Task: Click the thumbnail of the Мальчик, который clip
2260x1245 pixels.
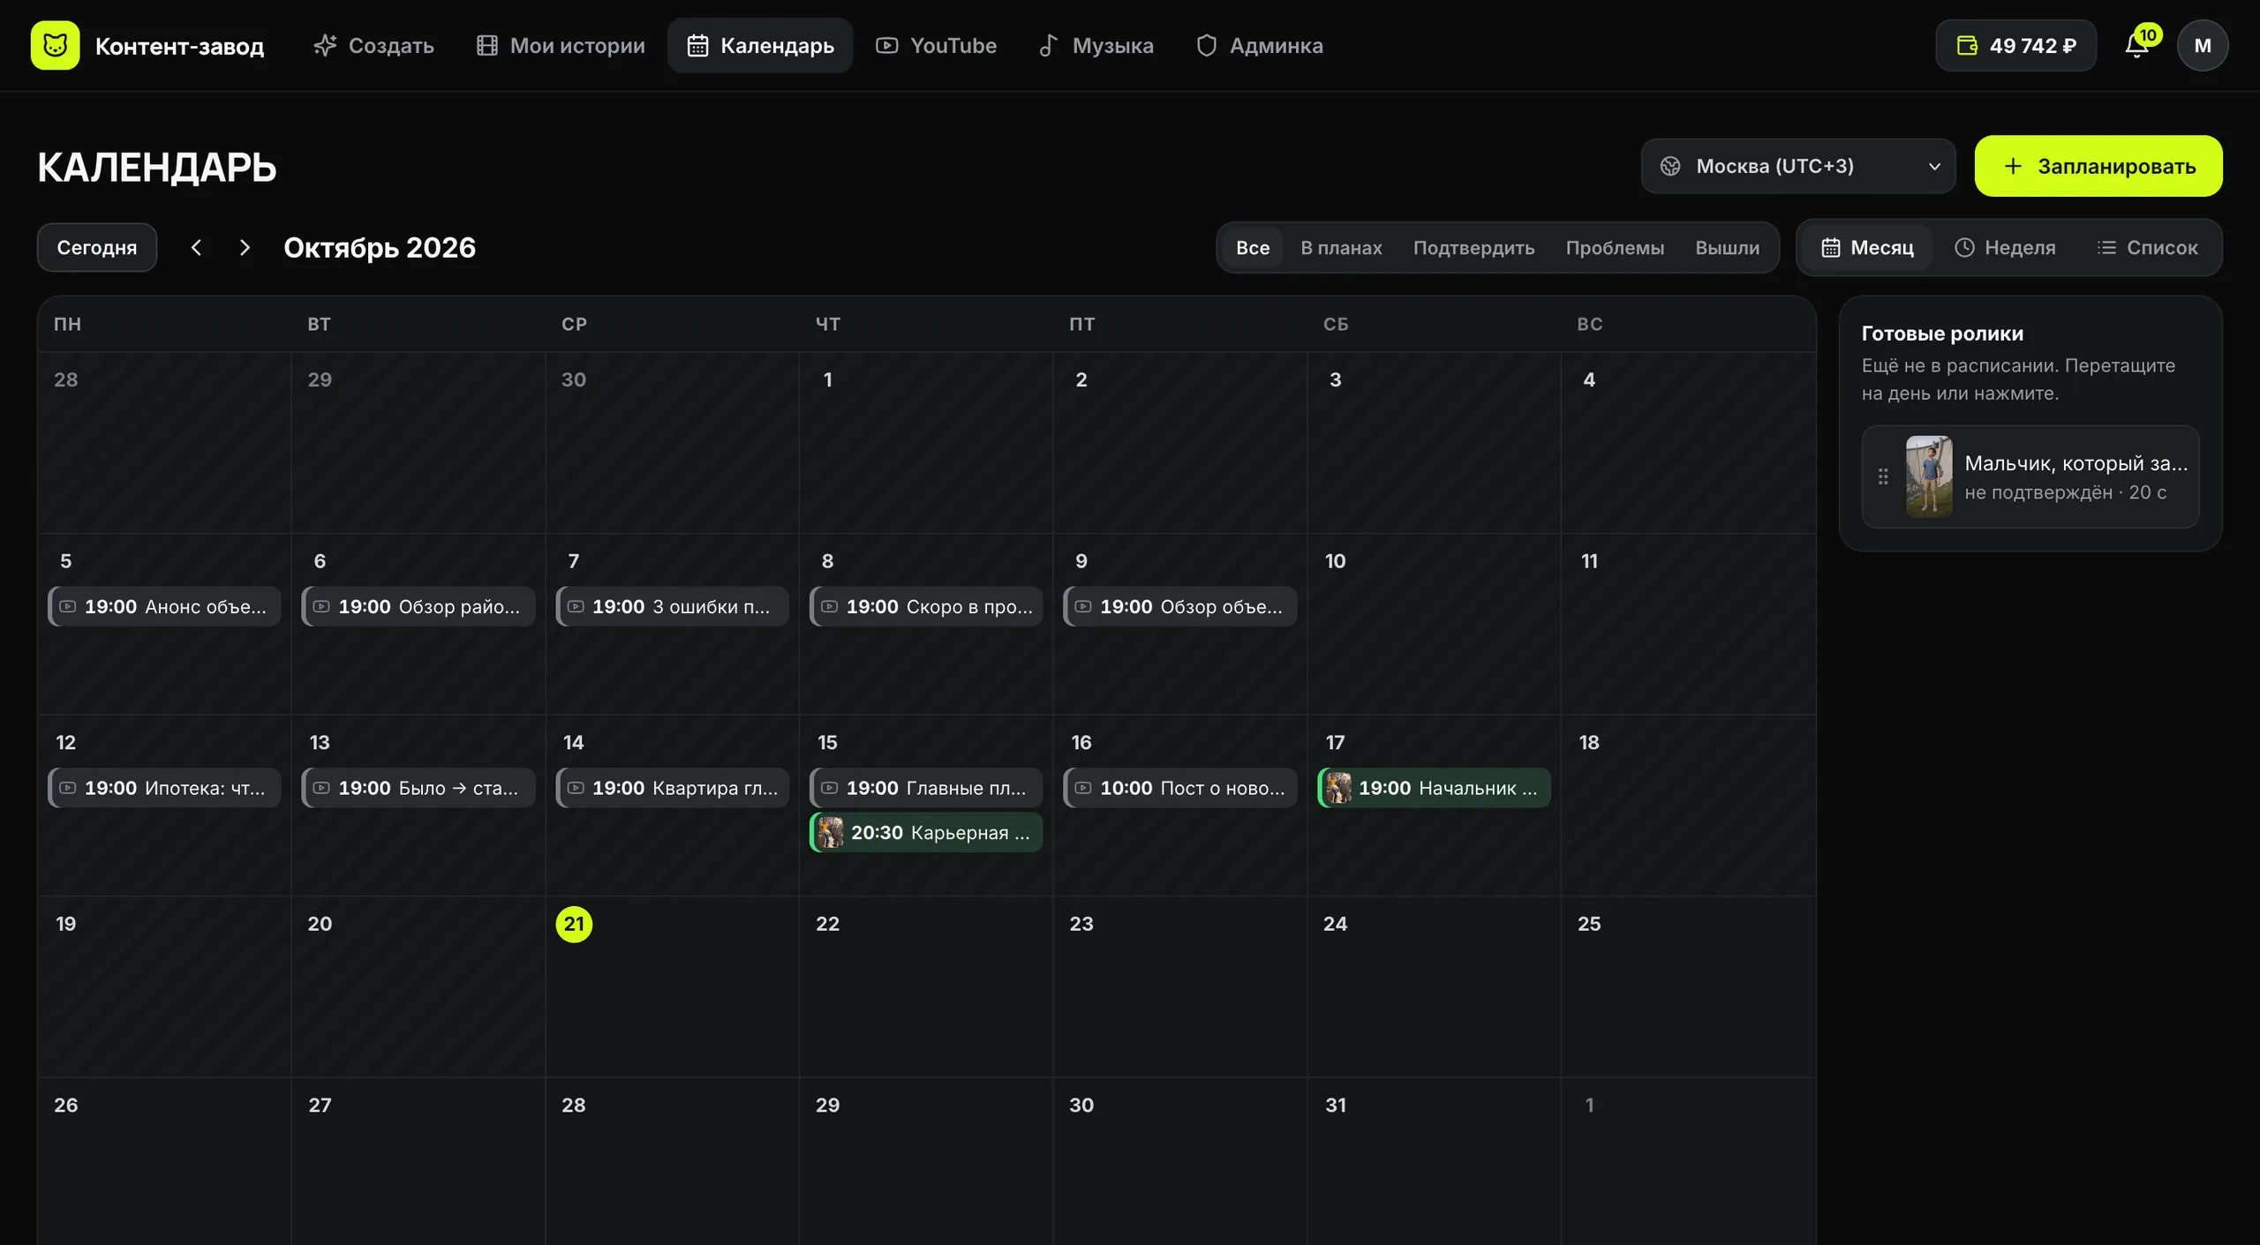Action: click(x=1929, y=476)
